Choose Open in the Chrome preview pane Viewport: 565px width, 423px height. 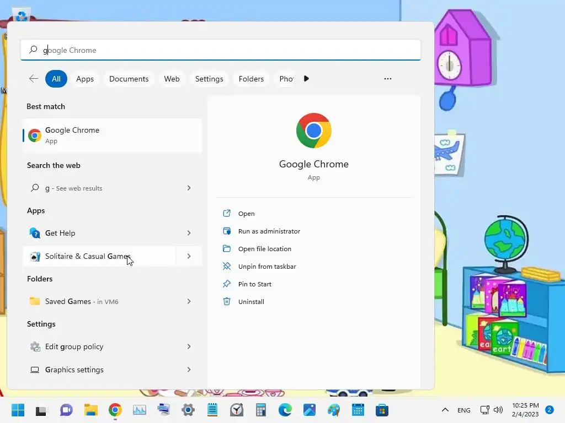[x=246, y=214]
